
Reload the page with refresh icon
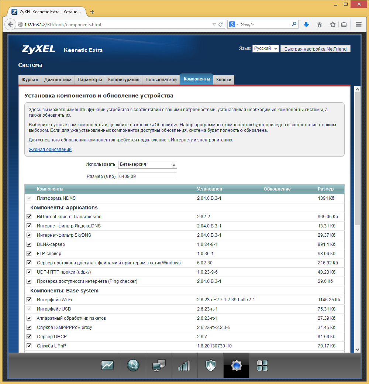tap(220, 24)
